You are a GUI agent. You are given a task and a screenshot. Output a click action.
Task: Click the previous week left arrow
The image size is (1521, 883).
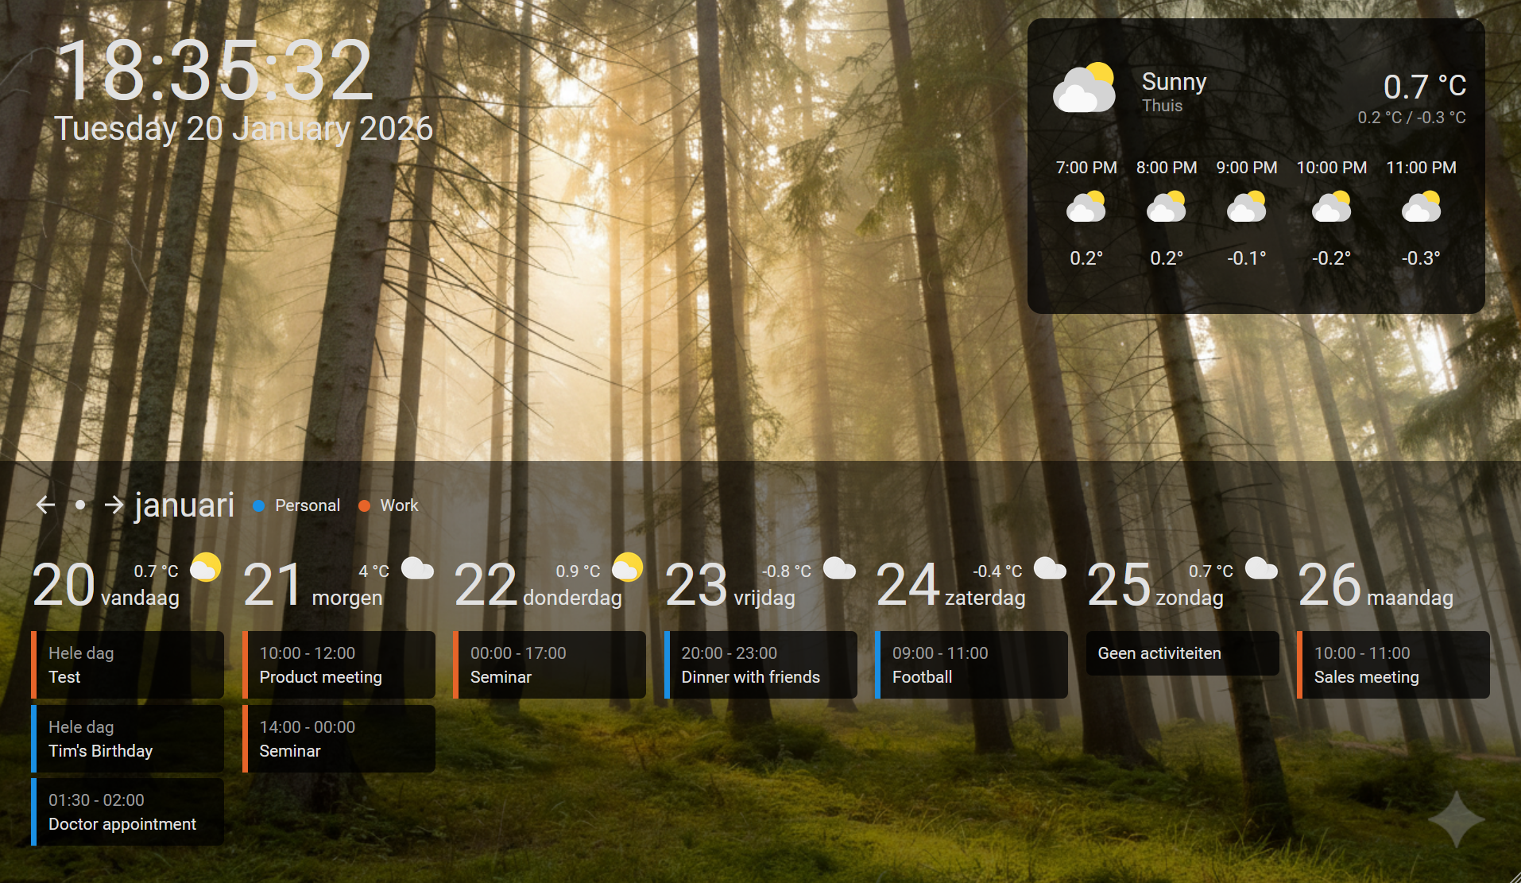tap(45, 505)
